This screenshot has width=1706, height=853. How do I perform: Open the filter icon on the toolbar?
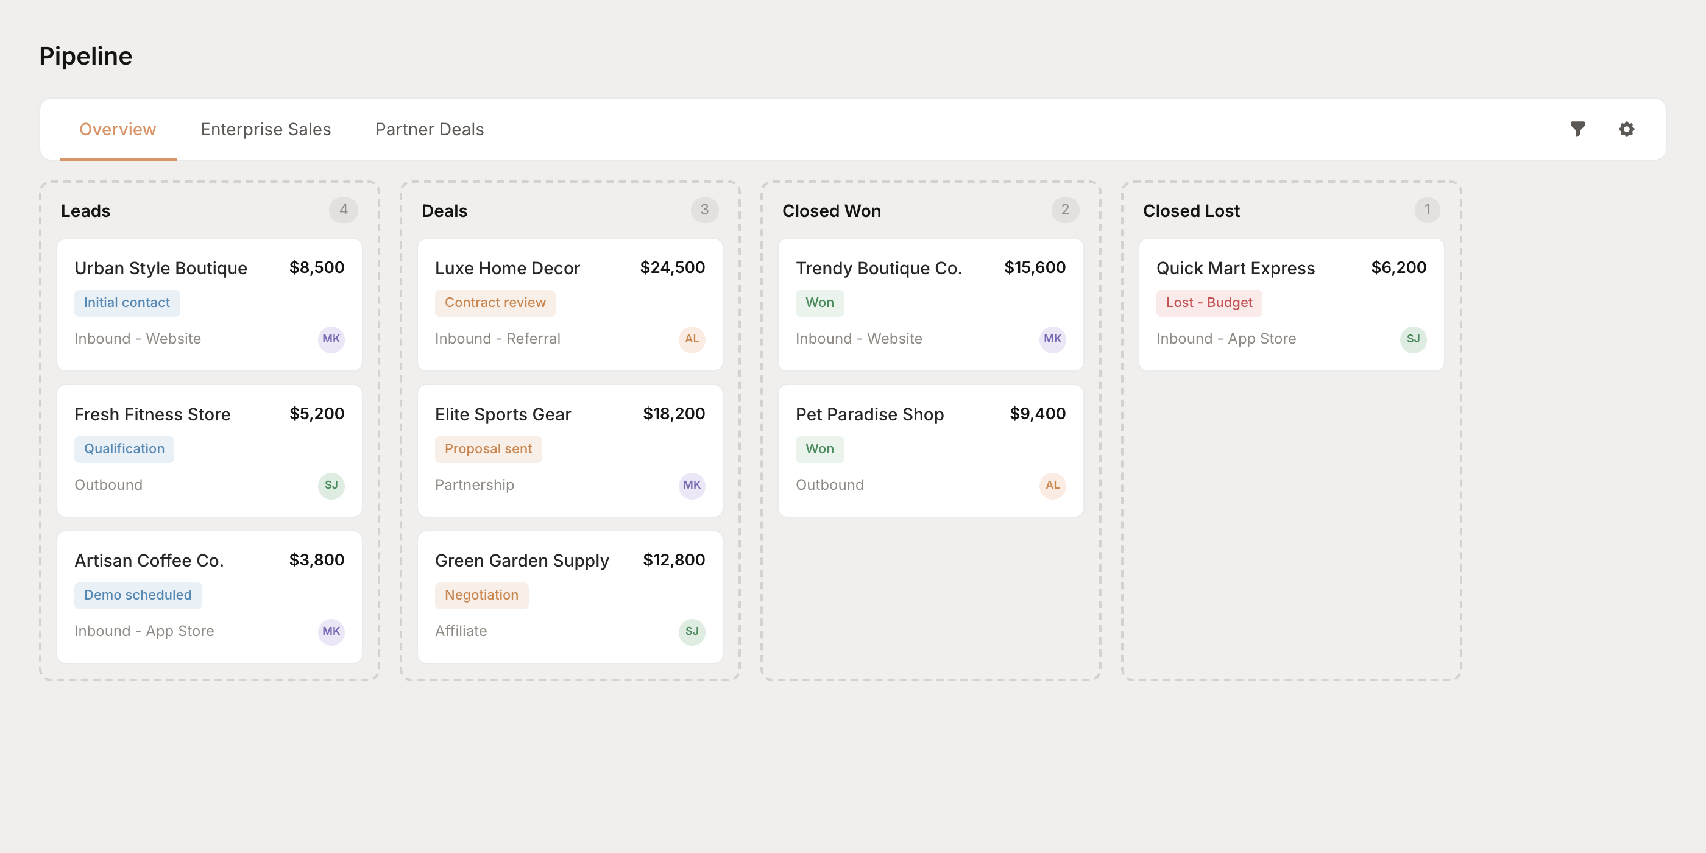point(1579,129)
